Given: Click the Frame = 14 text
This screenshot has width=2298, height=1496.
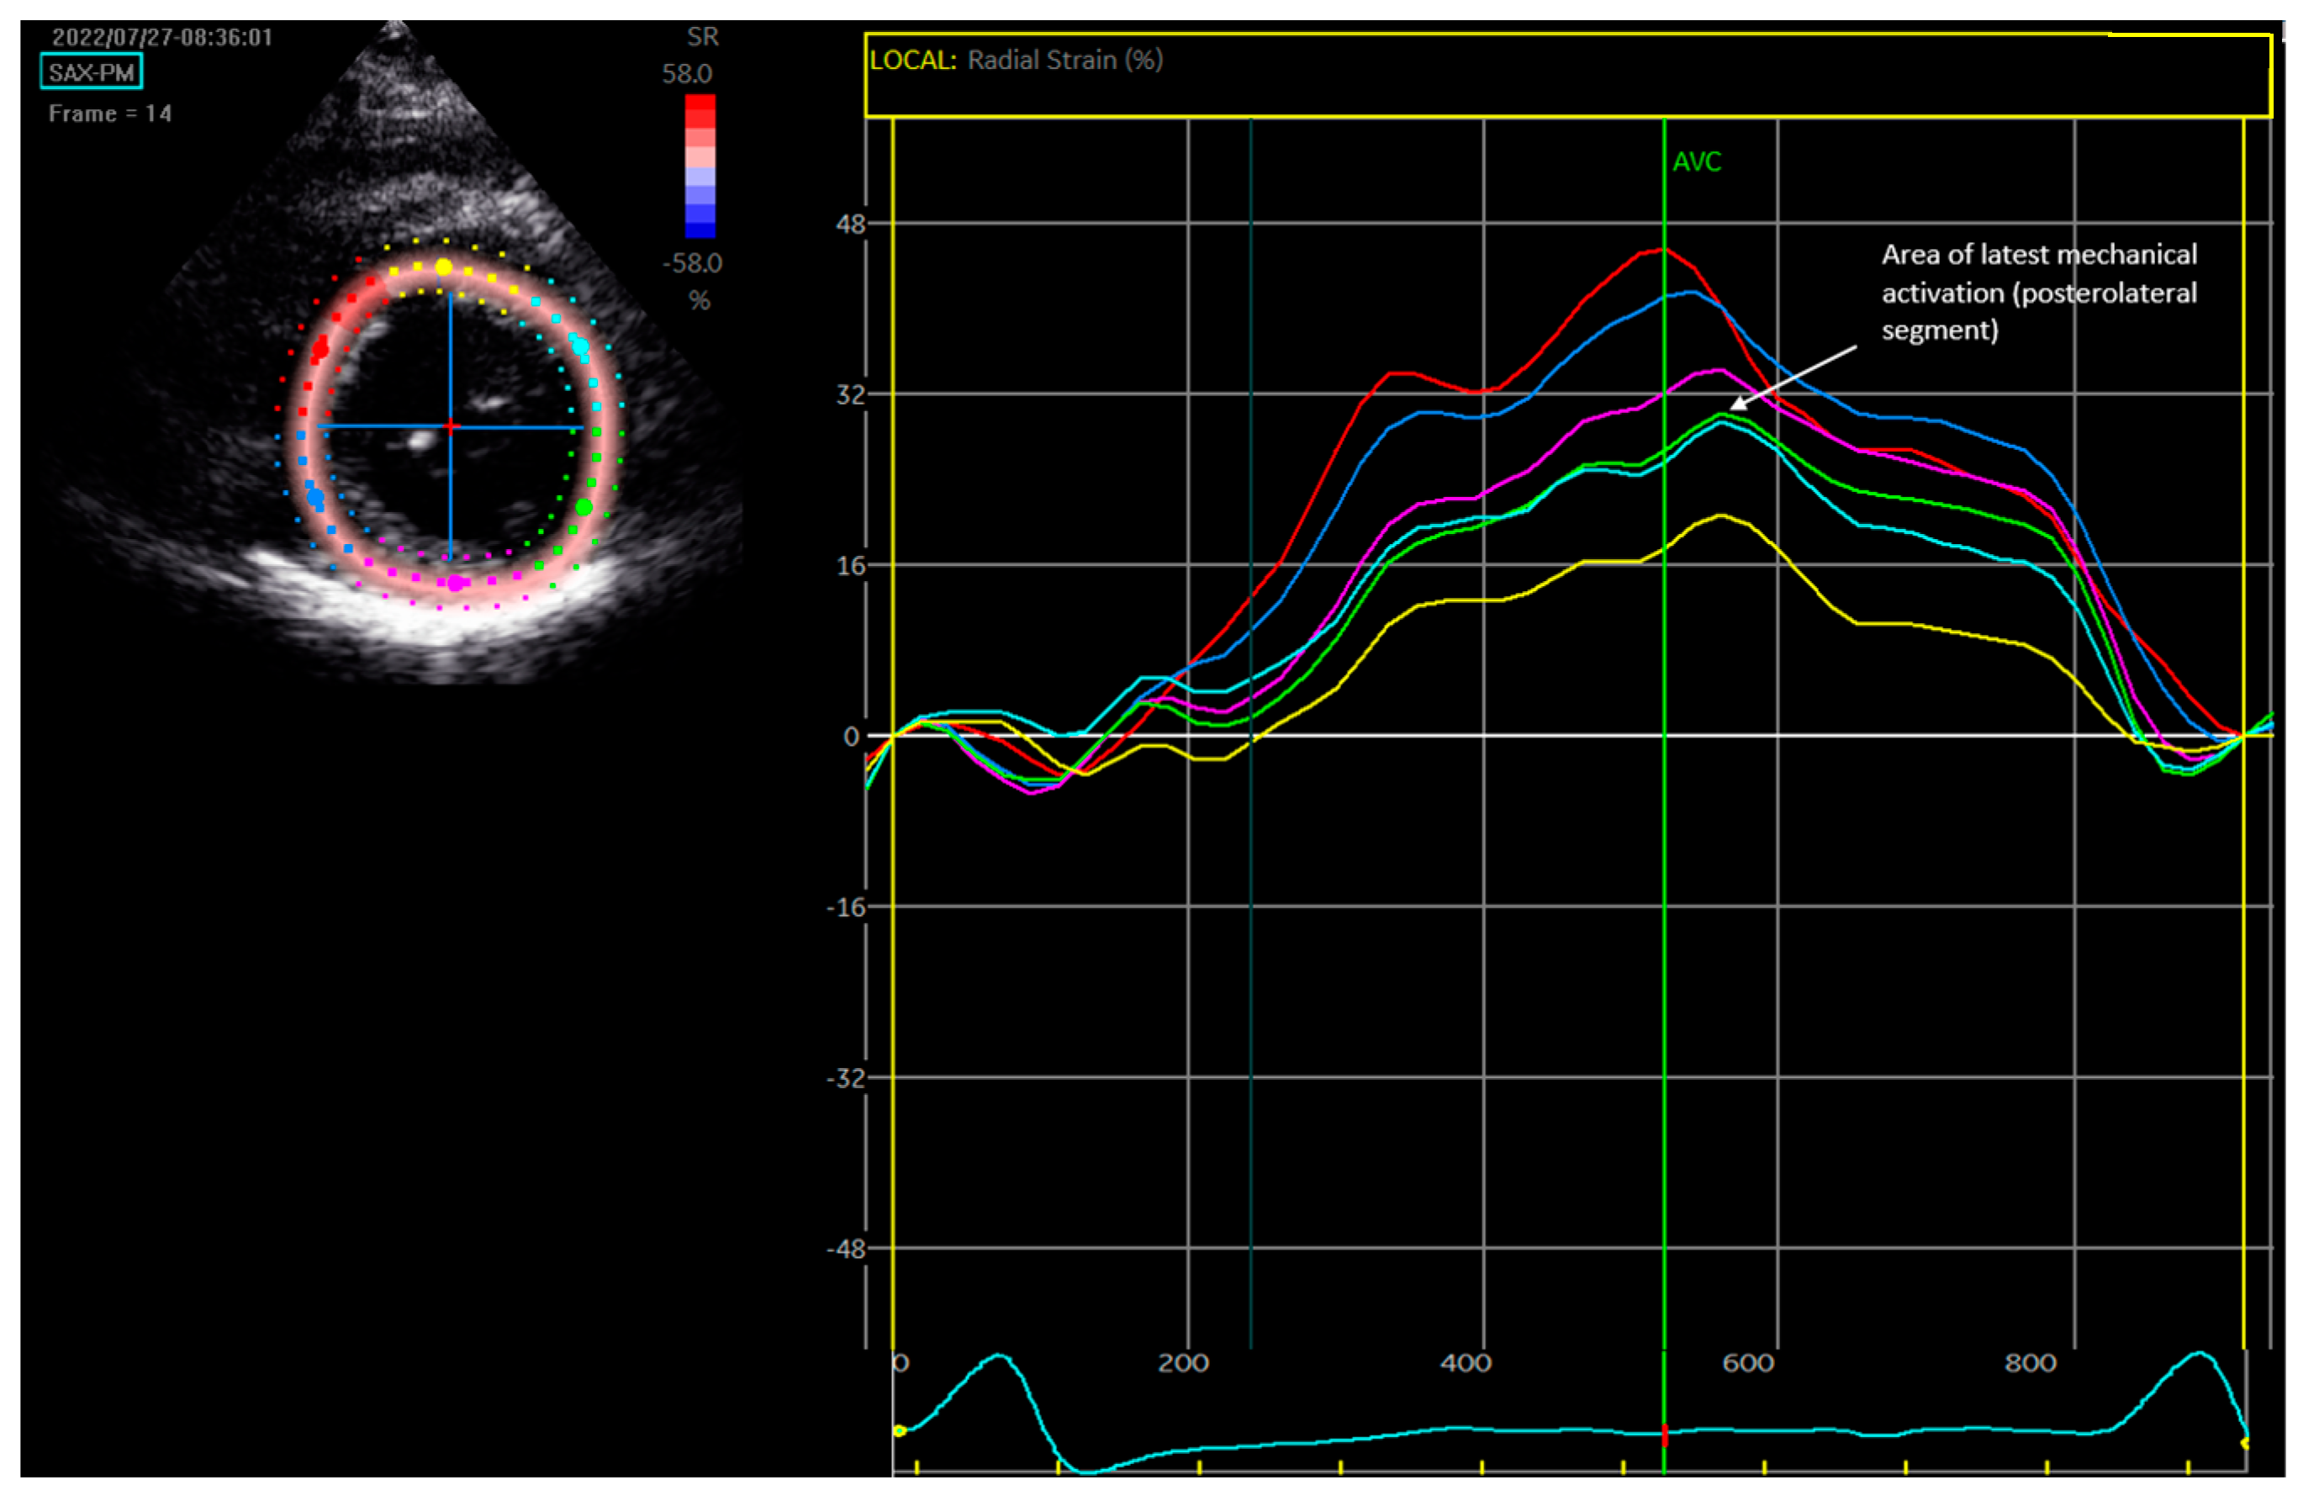Looking at the screenshot, I should 110,114.
